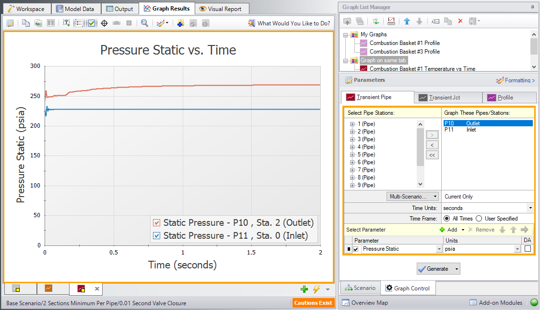Screen dimensions: 540x310
Task: Open the Time Units seconds dropdown
Action: [x=530, y=208]
